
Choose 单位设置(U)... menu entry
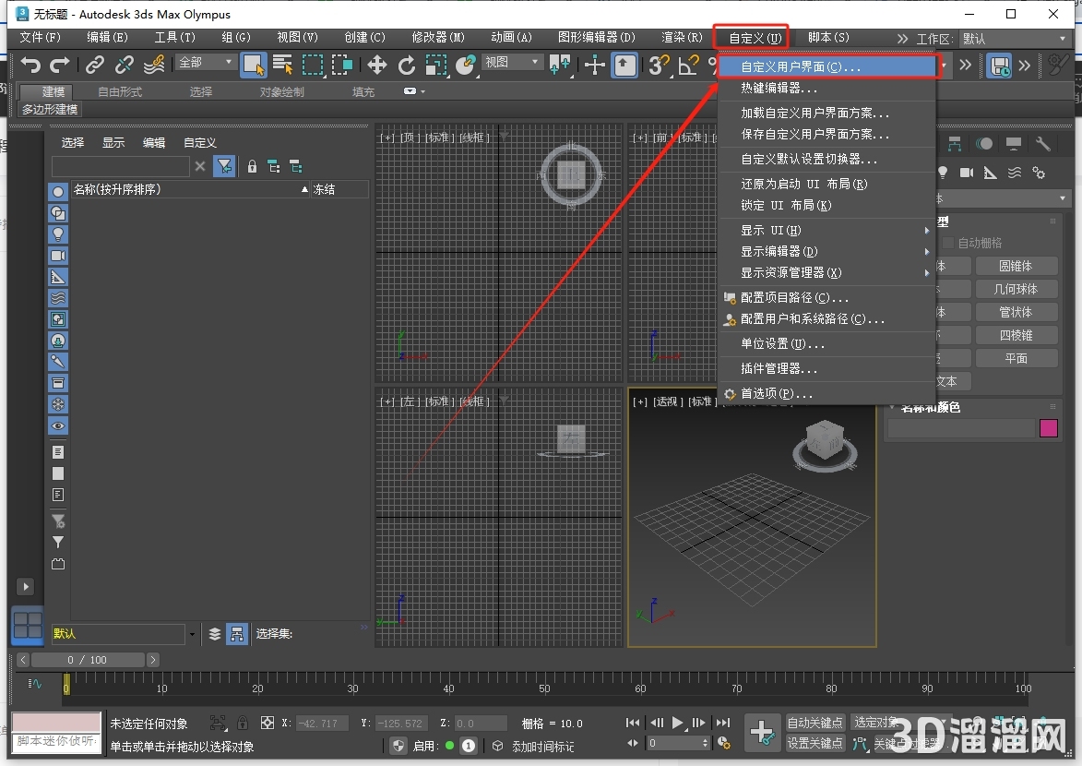pyautogui.click(x=826, y=344)
